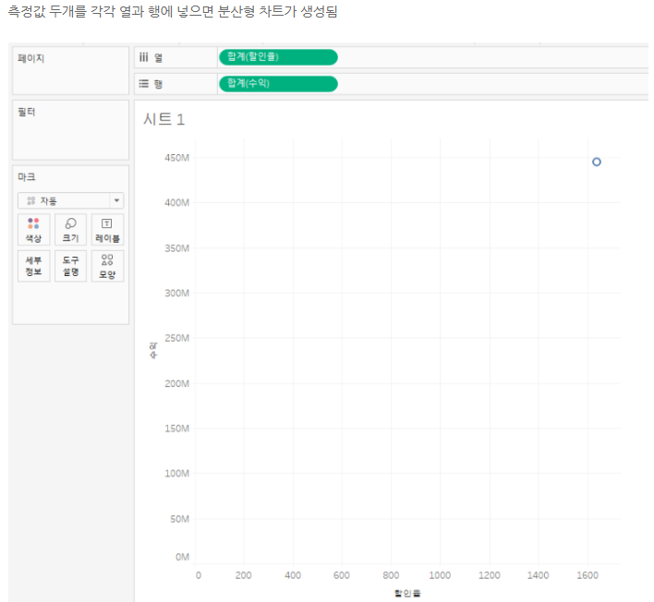Click the 50M y-axis label
The width and height of the screenshot is (654, 602).
point(180,519)
